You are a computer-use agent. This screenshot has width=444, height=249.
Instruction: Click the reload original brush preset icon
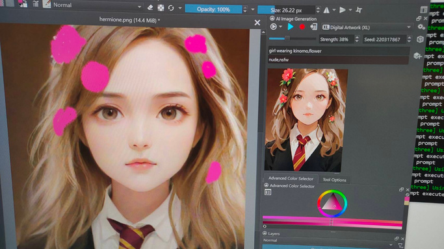[x=171, y=8]
